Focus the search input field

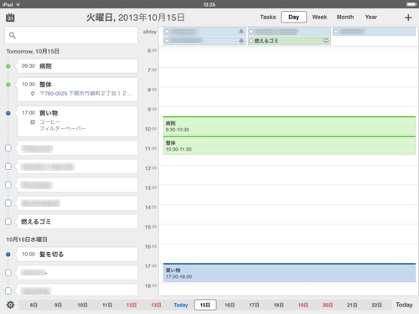point(71,35)
